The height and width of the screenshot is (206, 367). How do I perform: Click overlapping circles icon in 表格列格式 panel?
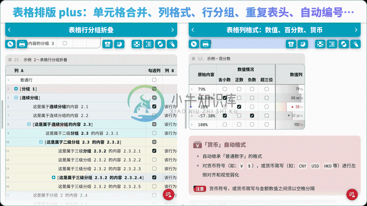[x=344, y=44]
